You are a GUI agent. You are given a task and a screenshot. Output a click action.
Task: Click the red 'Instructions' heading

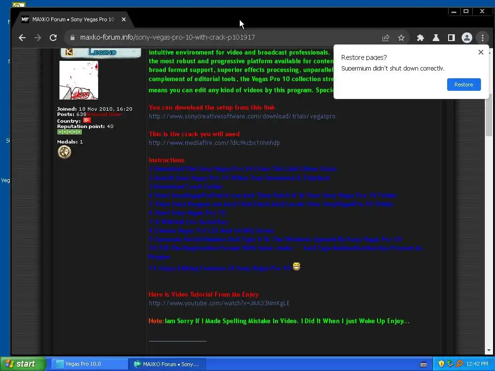tap(166, 160)
